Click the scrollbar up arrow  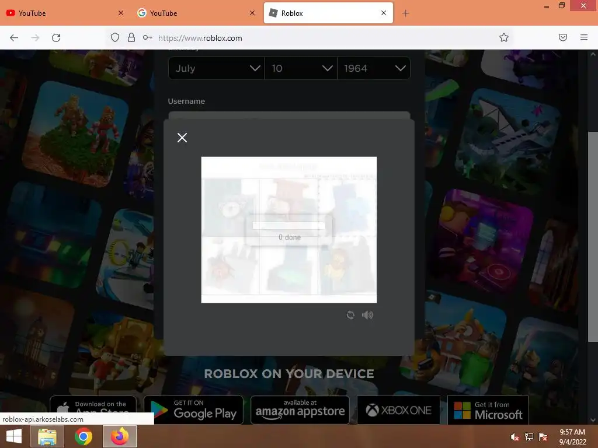point(593,54)
